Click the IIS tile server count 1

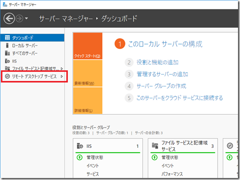[137, 146]
